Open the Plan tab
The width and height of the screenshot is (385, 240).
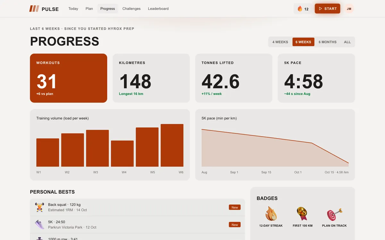[x=89, y=9]
